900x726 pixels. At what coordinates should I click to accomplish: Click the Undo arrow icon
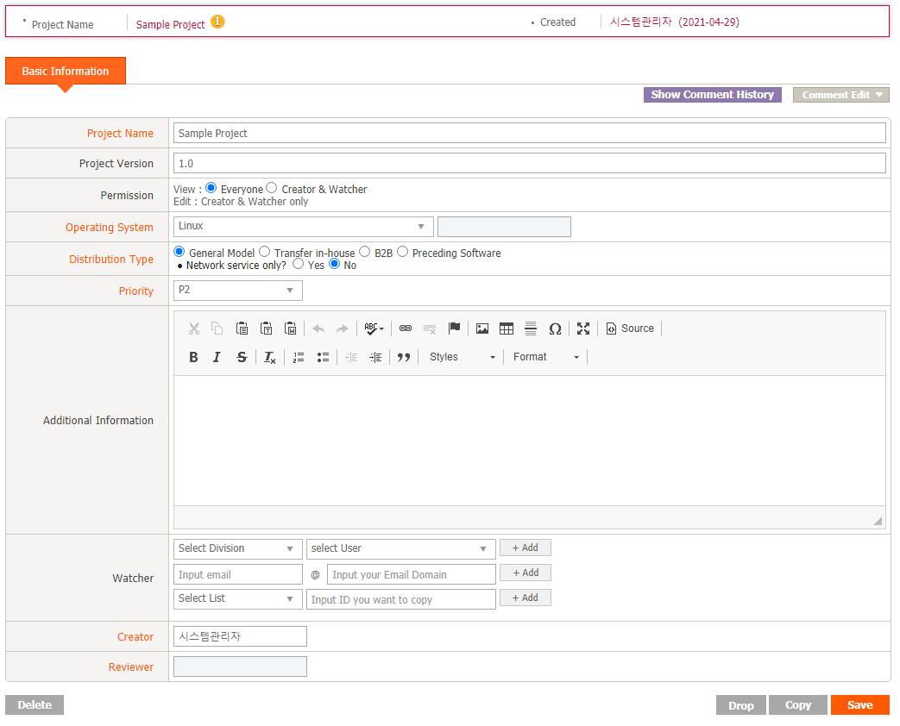click(x=318, y=329)
